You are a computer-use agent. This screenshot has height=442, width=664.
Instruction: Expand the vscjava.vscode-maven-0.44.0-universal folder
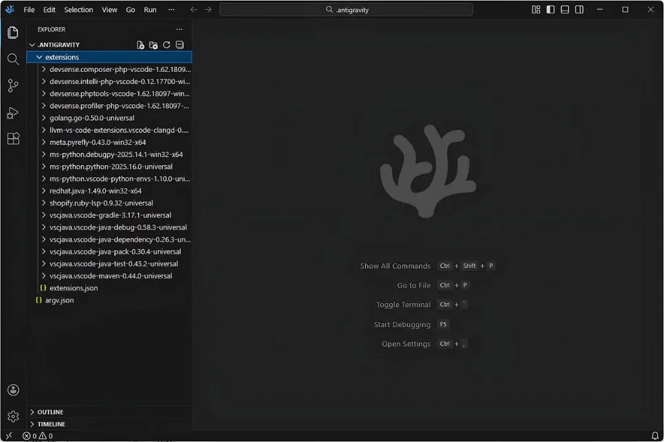coord(109,276)
